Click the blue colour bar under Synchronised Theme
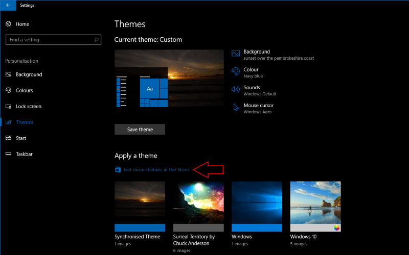Screen dimensions: 409x255 (140, 227)
